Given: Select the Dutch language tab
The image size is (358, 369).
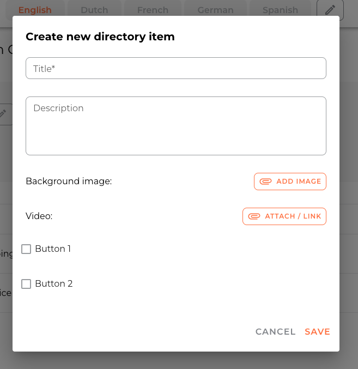Looking at the screenshot, I should coord(94,10).
